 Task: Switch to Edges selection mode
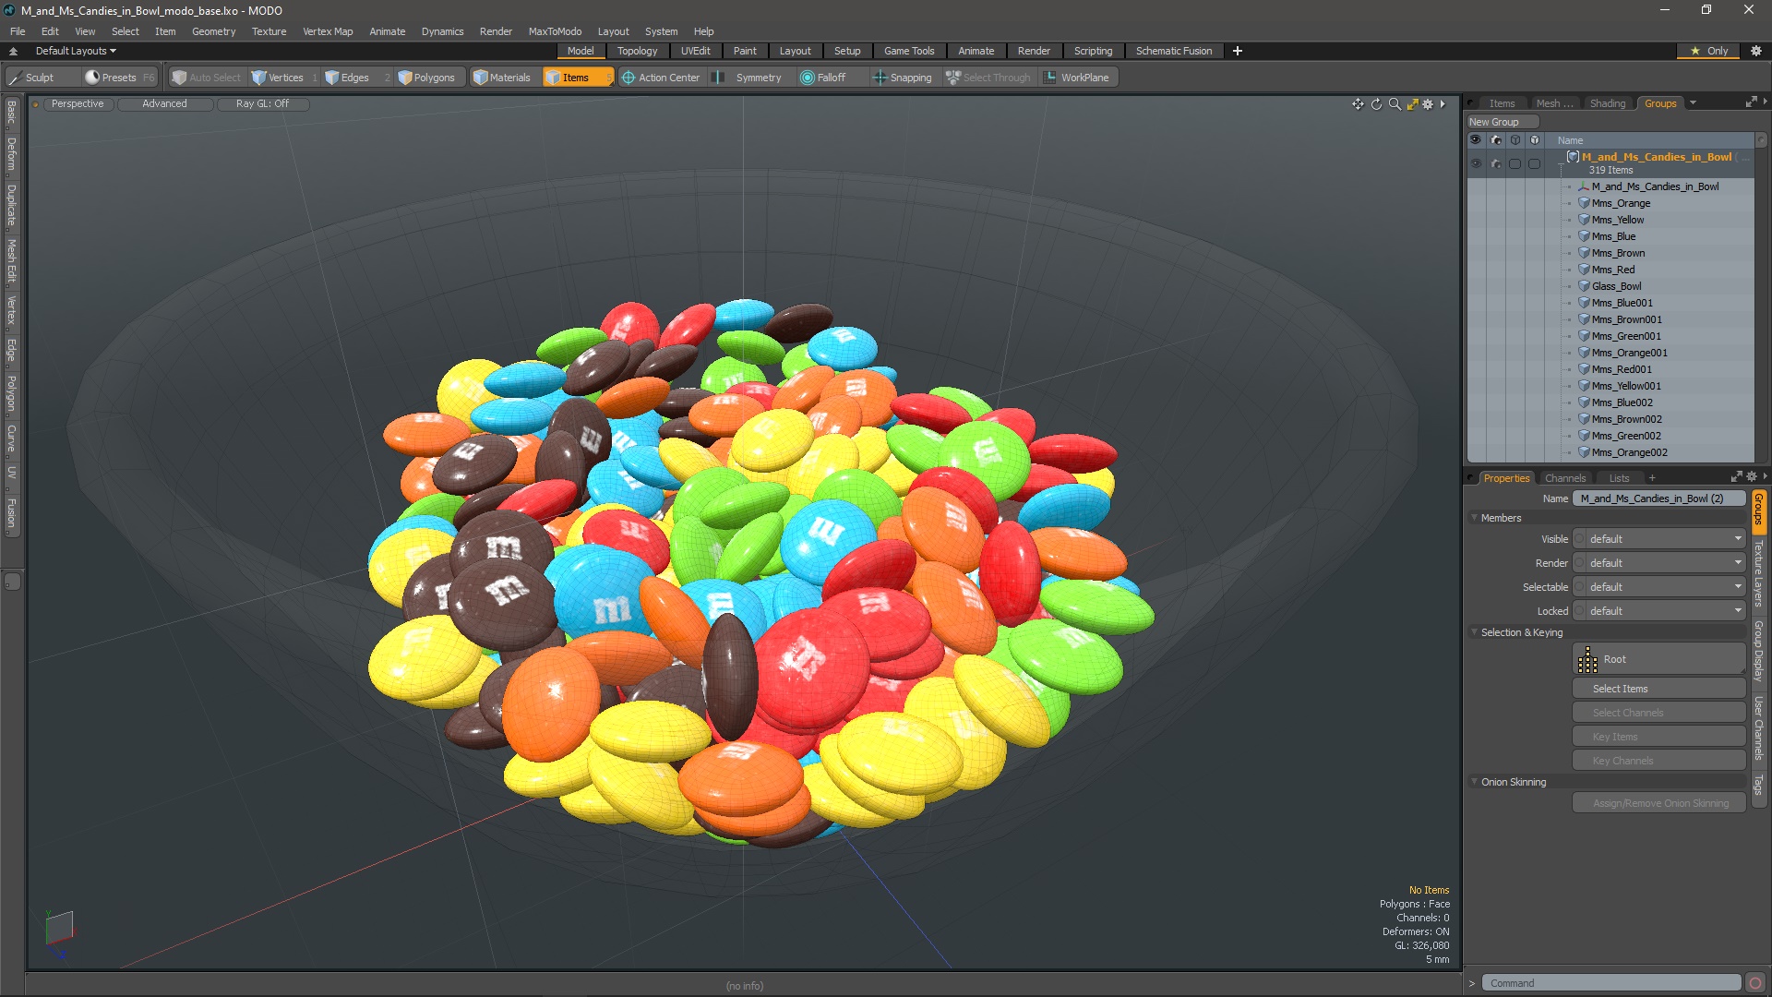(354, 78)
